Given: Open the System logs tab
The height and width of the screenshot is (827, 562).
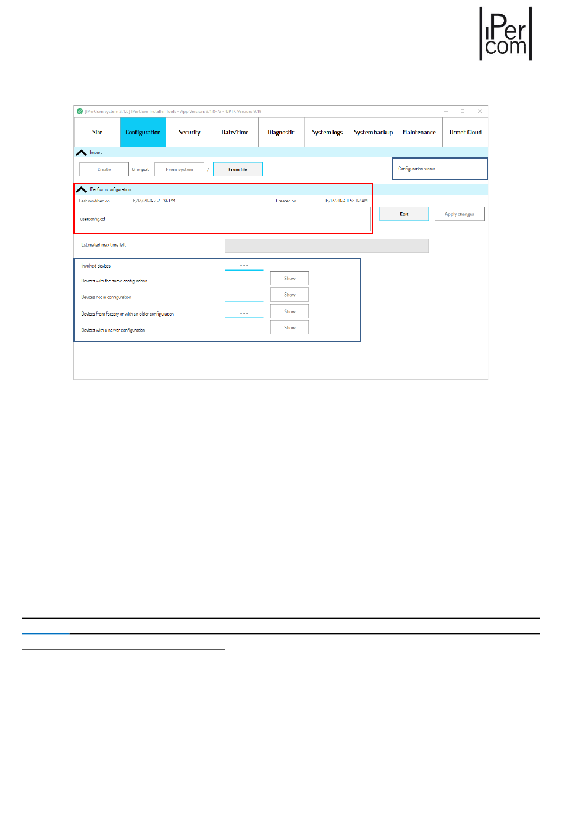Looking at the screenshot, I should [327, 132].
